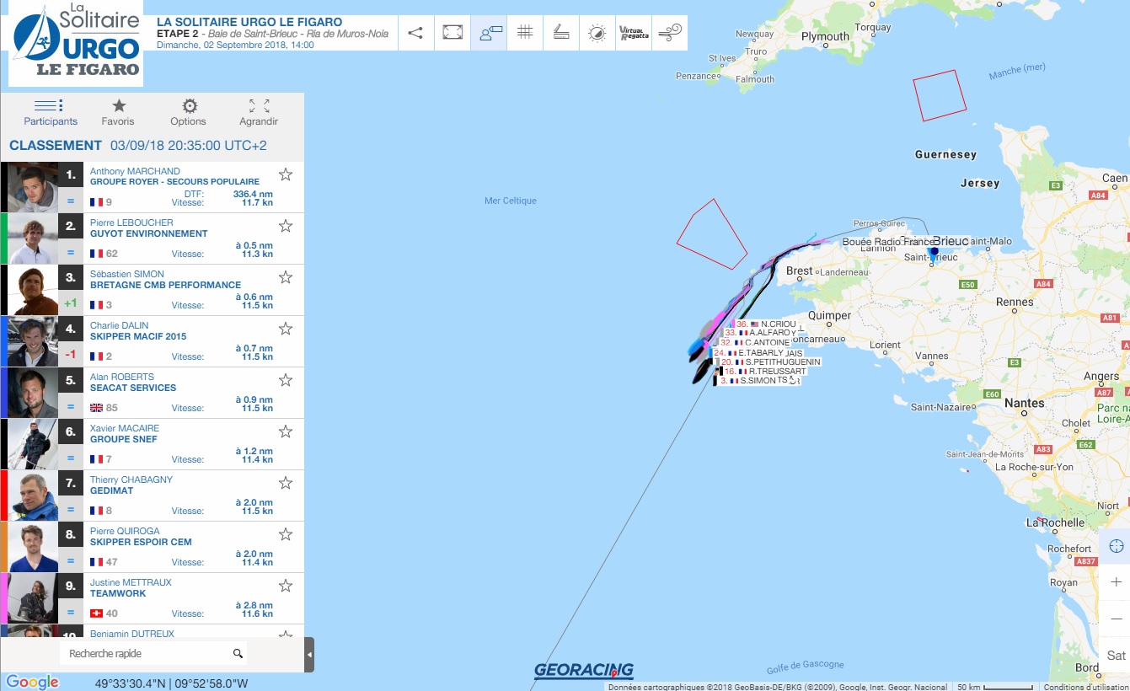Toggle day/night brightness icon
Viewport: 1130px width, 691px height.
pos(597,33)
